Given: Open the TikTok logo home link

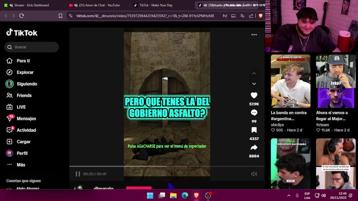Looking at the screenshot, I should 22,33.
